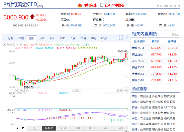
Task: Switch to the 30分 interval tab
Action: click(94, 38)
